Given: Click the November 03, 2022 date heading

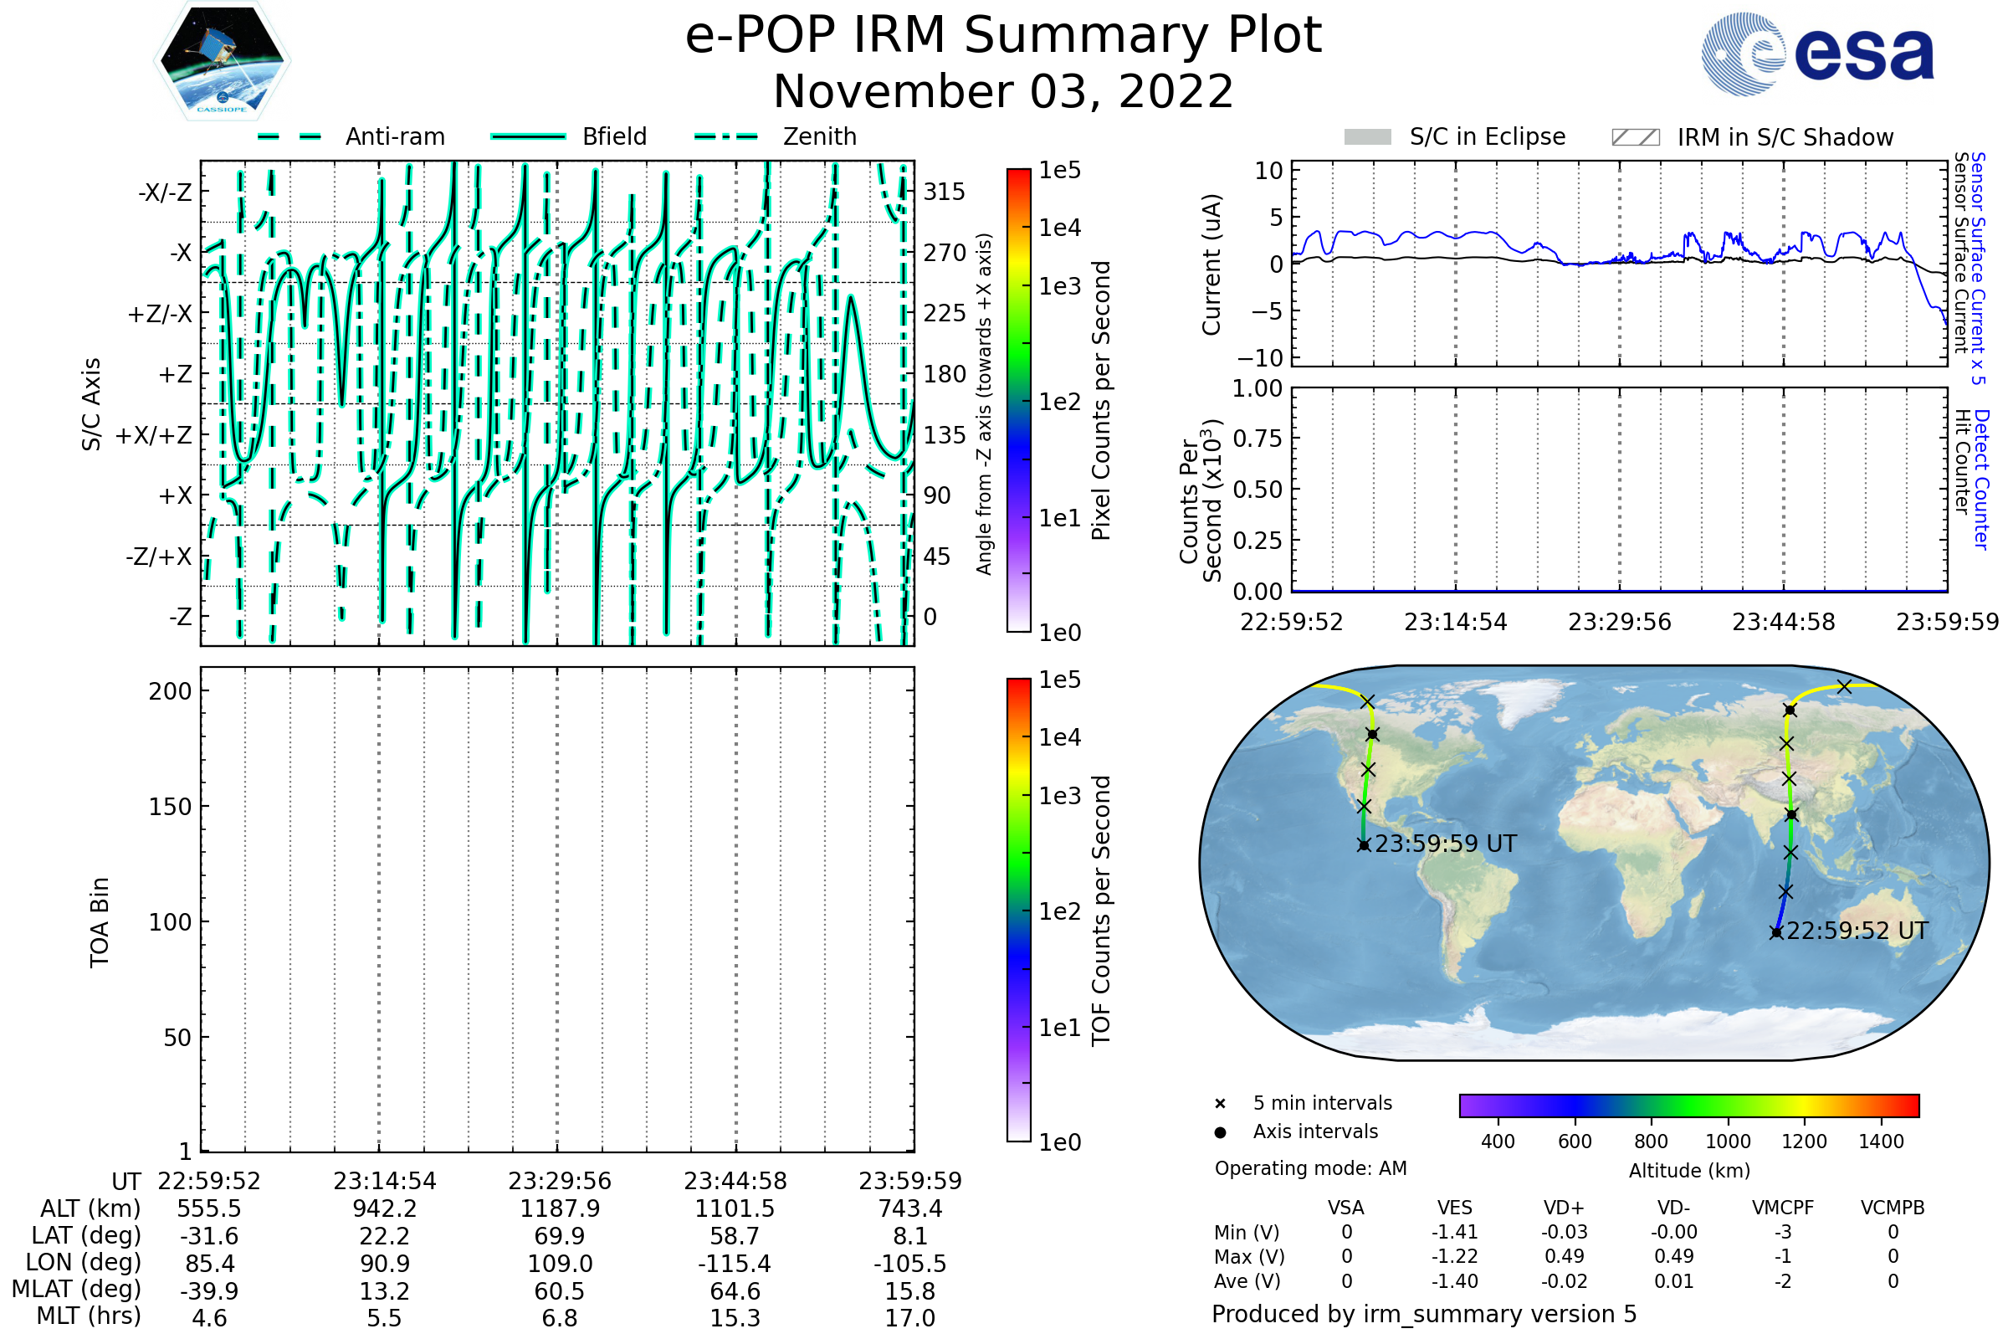Looking at the screenshot, I should (x=1003, y=91).
